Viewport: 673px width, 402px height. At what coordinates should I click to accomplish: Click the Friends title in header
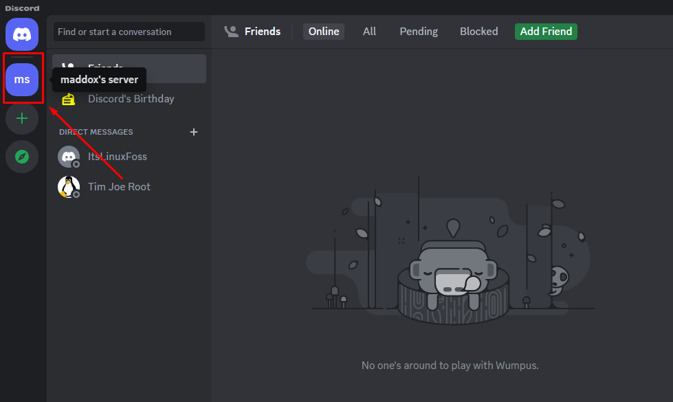[262, 32]
